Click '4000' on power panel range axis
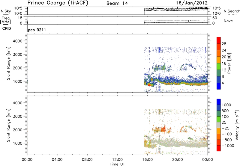240x166 pixels. coord(17,41)
